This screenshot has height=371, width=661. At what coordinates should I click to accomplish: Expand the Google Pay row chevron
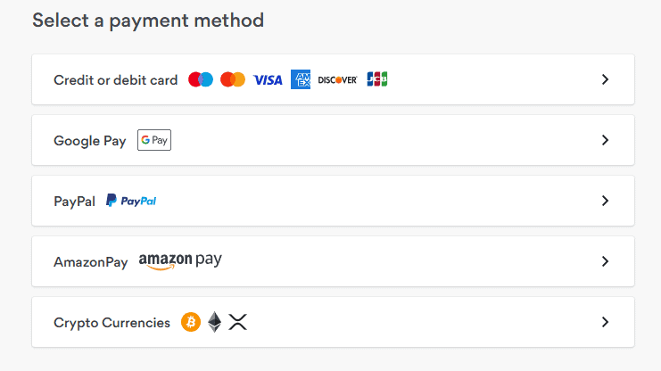click(605, 140)
